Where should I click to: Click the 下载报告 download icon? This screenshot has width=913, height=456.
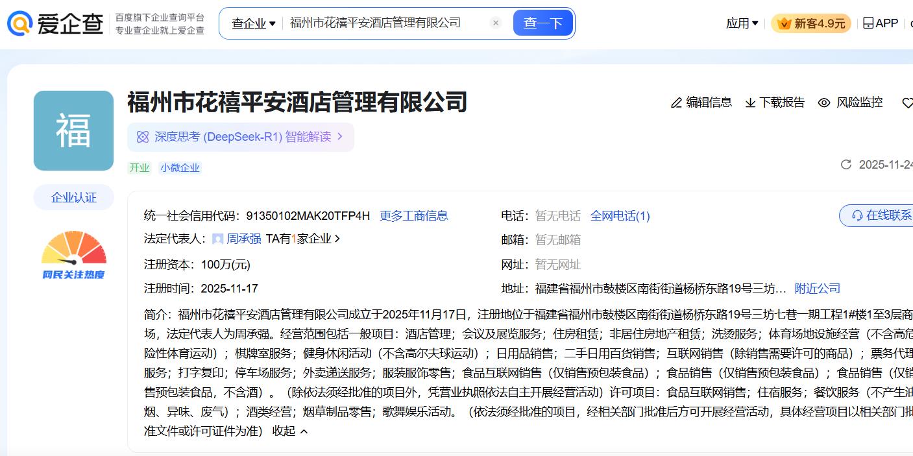click(750, 103)
